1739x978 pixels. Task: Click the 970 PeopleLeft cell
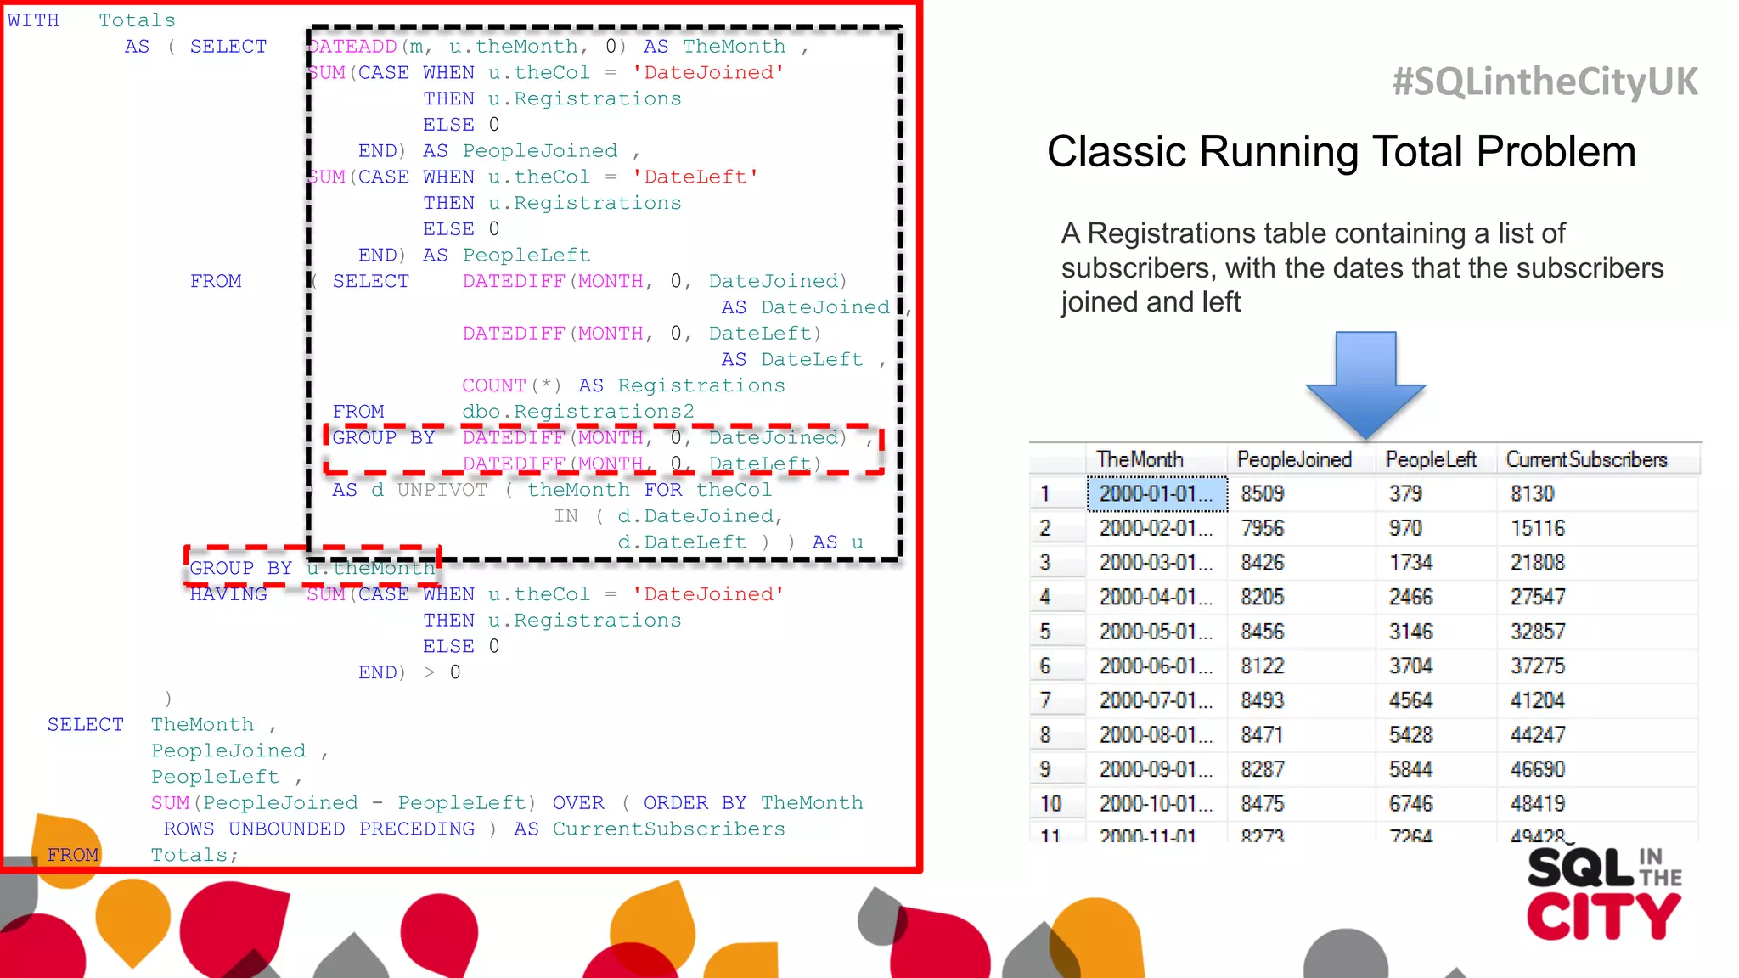pos(1434,528)
